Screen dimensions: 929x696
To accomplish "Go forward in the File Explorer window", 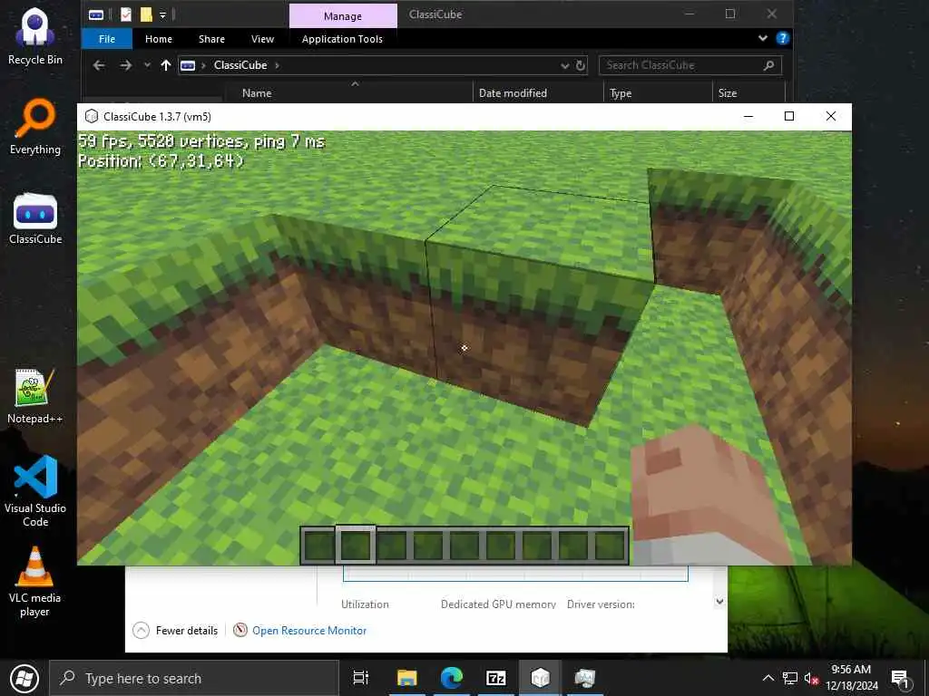I will tap(125, 65).
